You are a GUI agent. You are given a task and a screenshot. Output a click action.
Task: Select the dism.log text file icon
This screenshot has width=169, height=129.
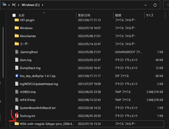[x=17, y=60]
